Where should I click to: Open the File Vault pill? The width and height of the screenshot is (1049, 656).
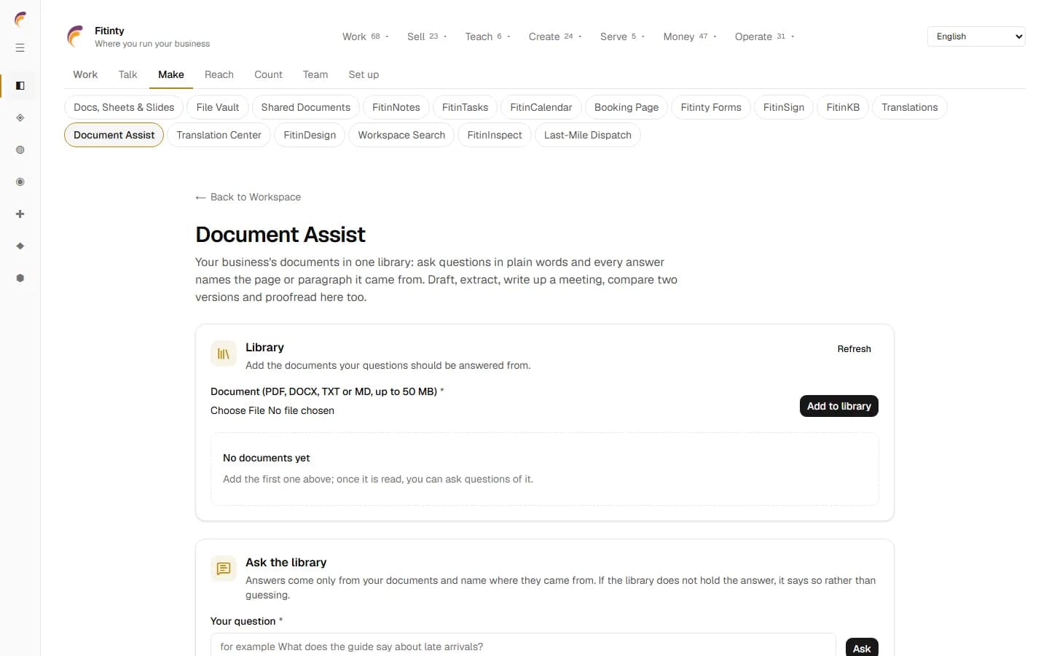coord(218,107)
